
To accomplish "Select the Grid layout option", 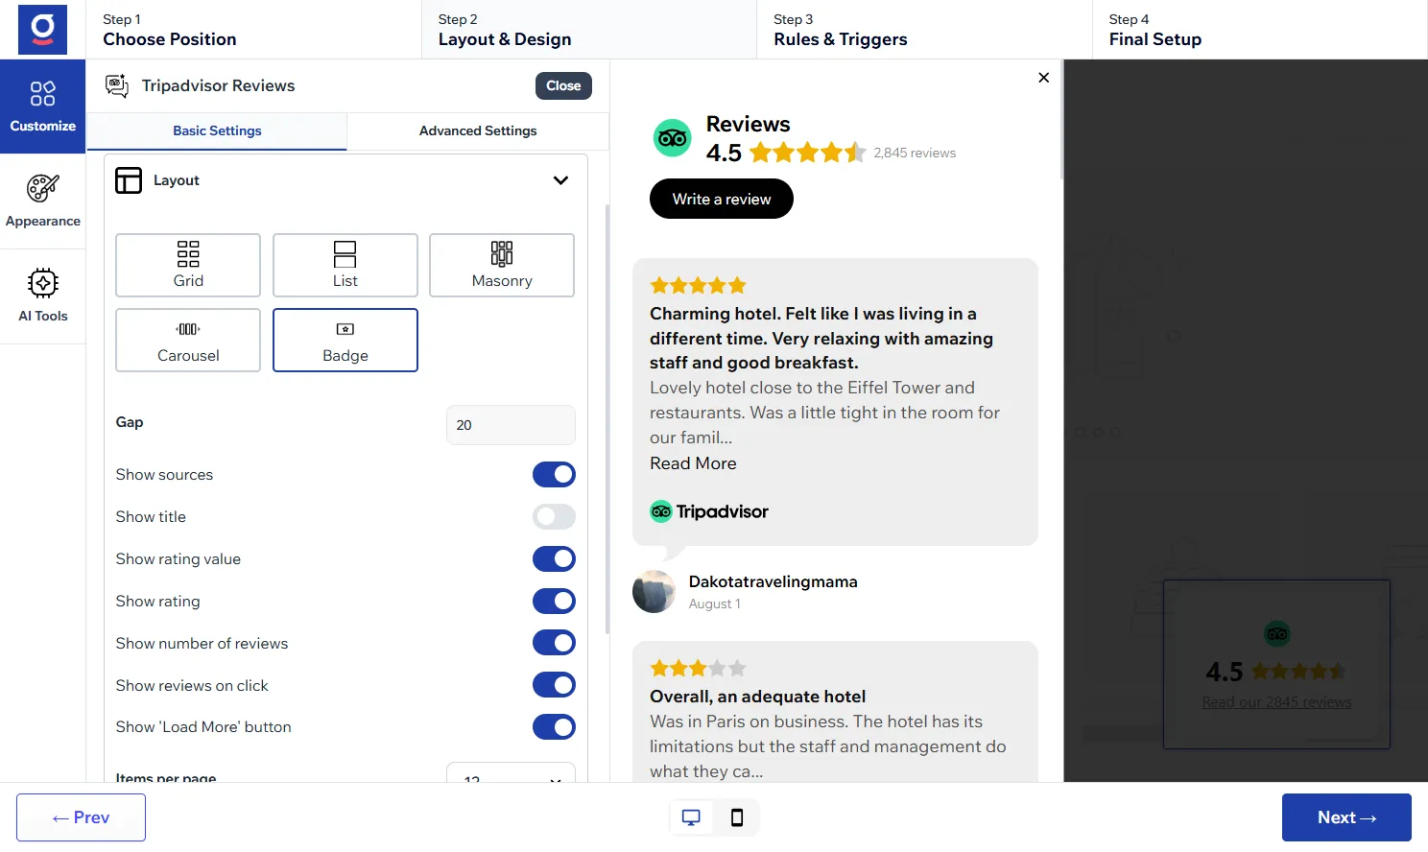I will pos(188,265).
